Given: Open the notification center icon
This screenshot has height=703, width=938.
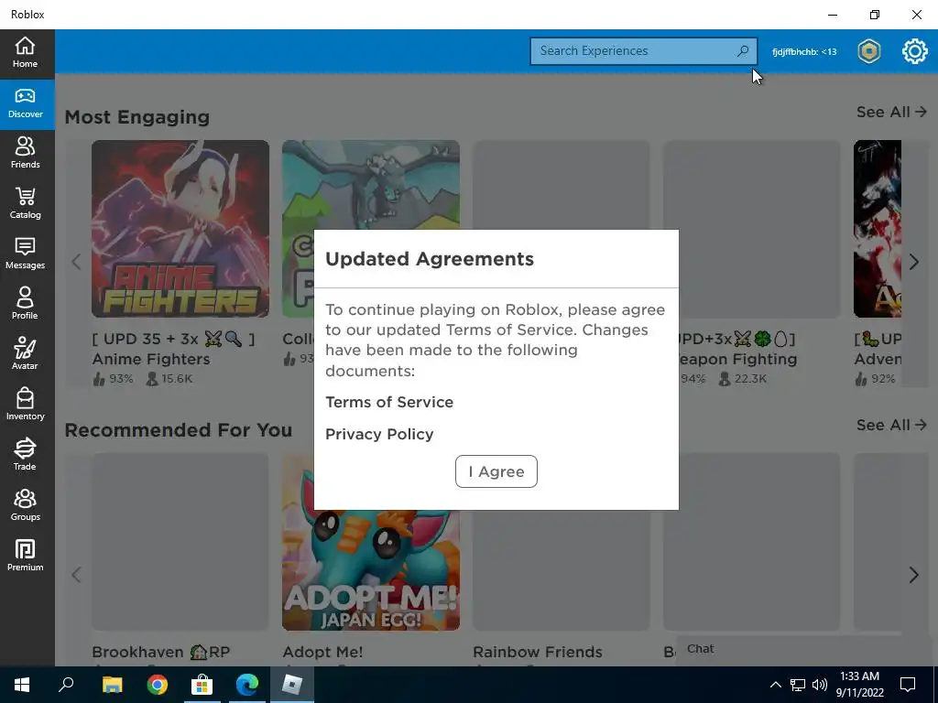Looking at the screenshot, I should (x=908, y=685).
